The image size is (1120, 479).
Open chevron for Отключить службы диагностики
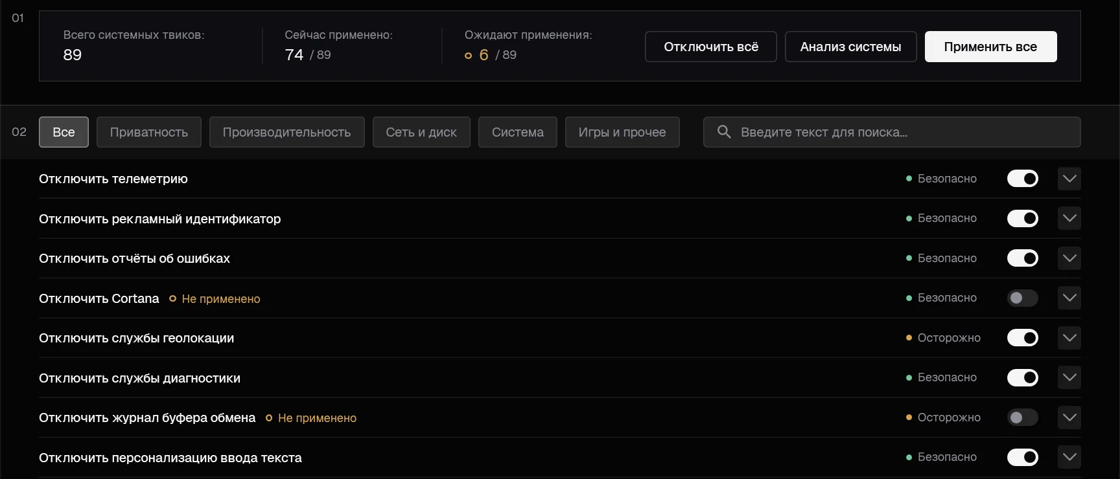pos(1069,377)
